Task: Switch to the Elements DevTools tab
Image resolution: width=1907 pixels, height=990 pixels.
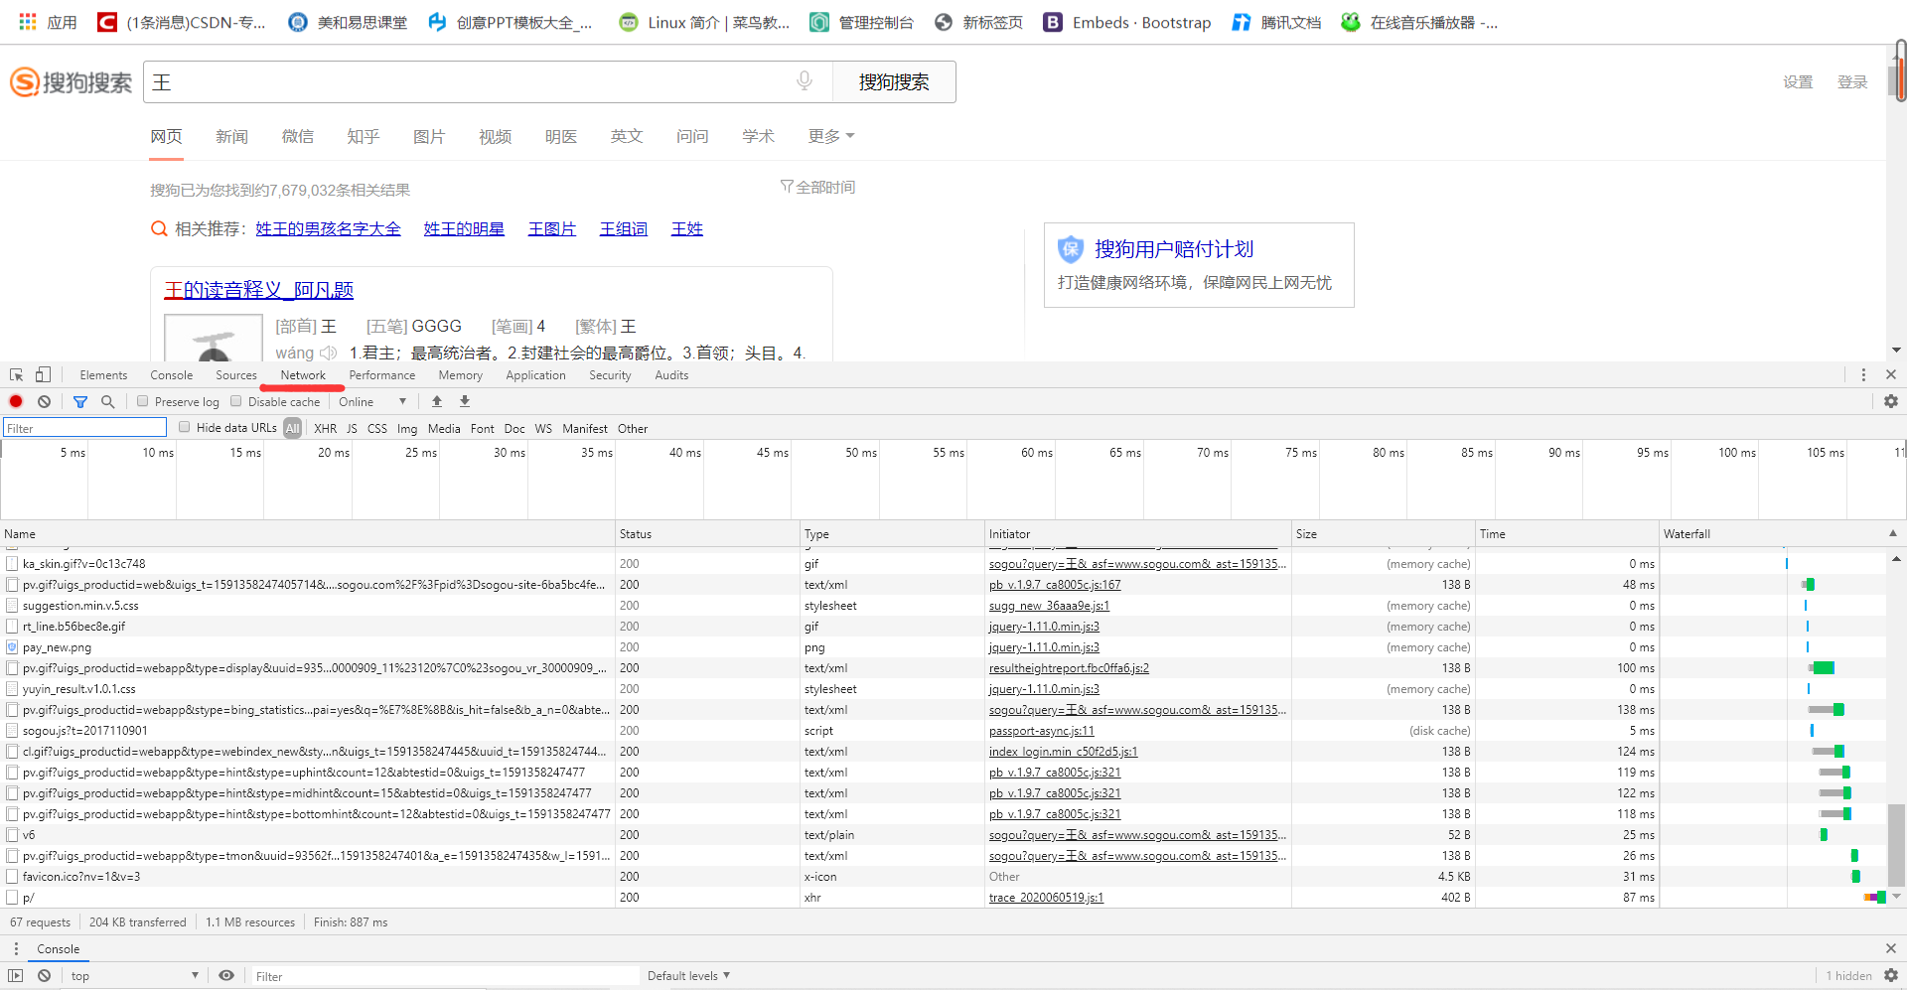Action: click(x=103, y=375)
